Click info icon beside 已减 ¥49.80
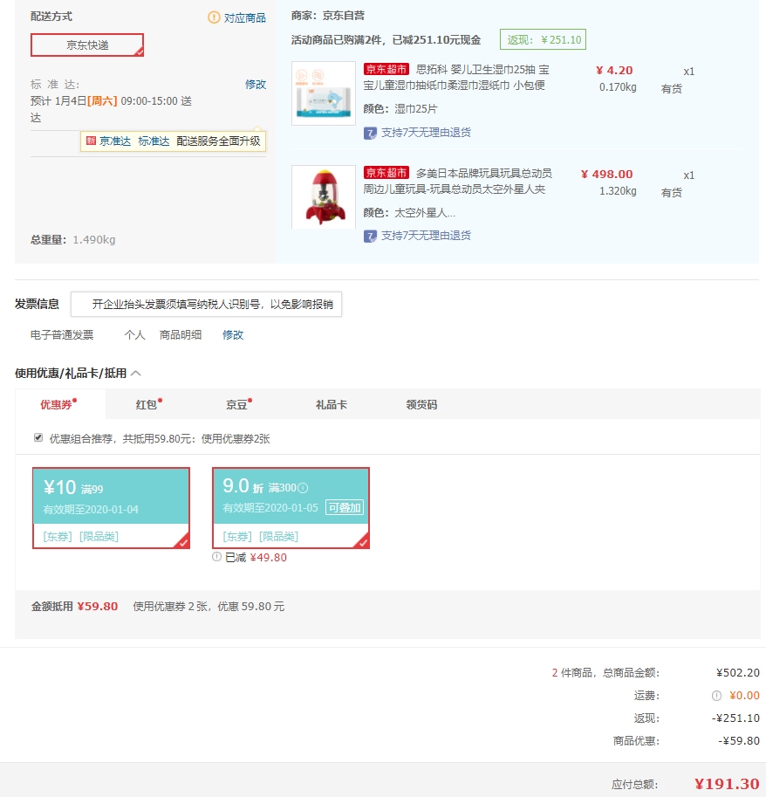Image resolution: width=766 pixels, height=797 pixels. pyautogui.click(x=217, y=557)
